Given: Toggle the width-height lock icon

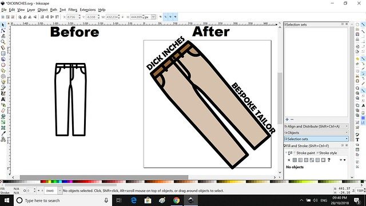Looking at the screenshot, I should point(123,17).
